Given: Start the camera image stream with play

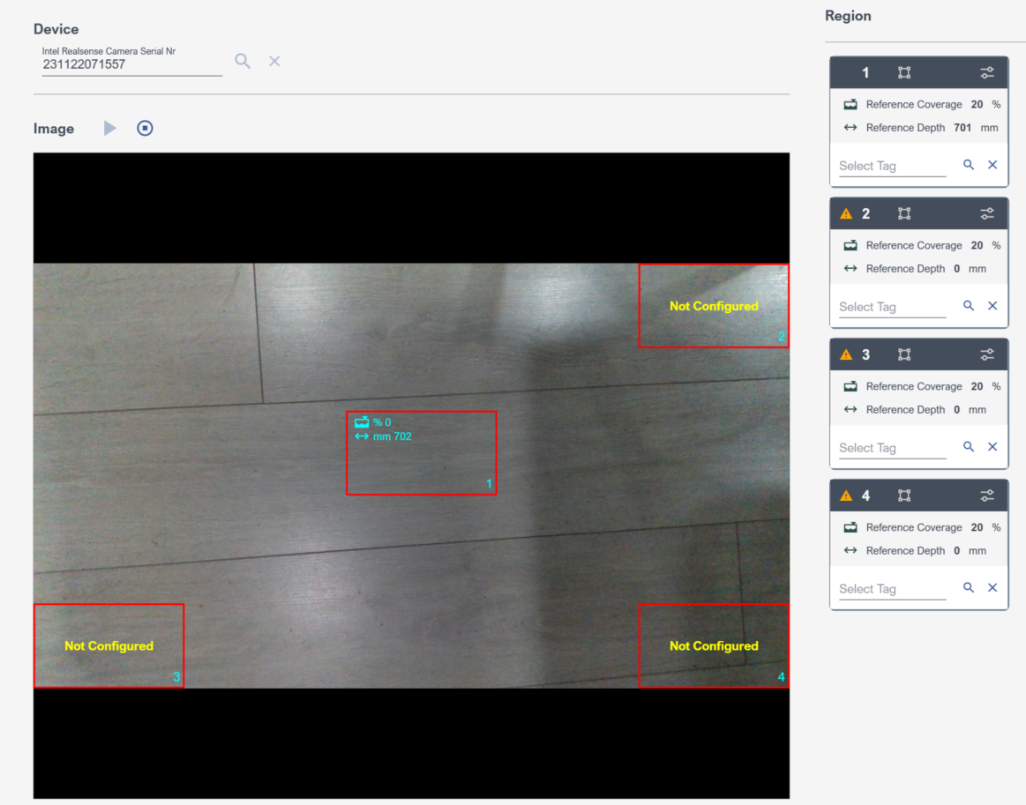Looking at the screenshot, I should point(109,129).
